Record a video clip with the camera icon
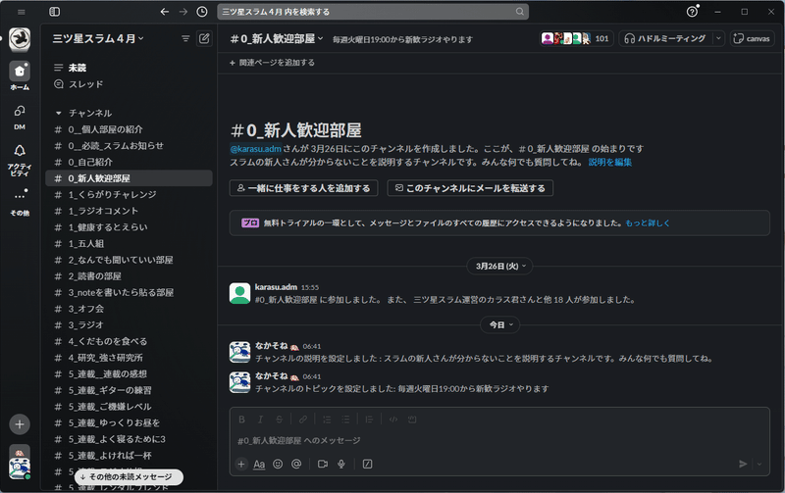 [x=323, y=464]
